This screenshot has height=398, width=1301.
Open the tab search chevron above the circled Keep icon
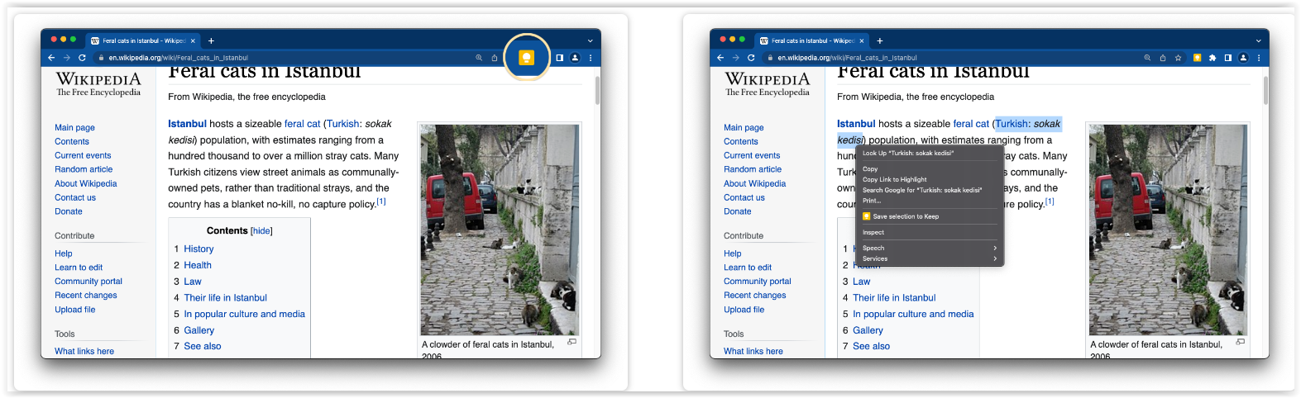pyautogui.click(x=591, y=40)
